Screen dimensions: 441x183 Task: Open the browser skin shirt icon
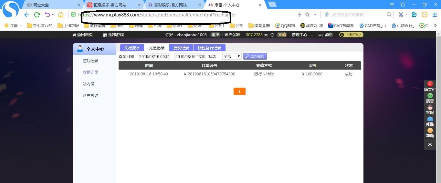[403, 5]
